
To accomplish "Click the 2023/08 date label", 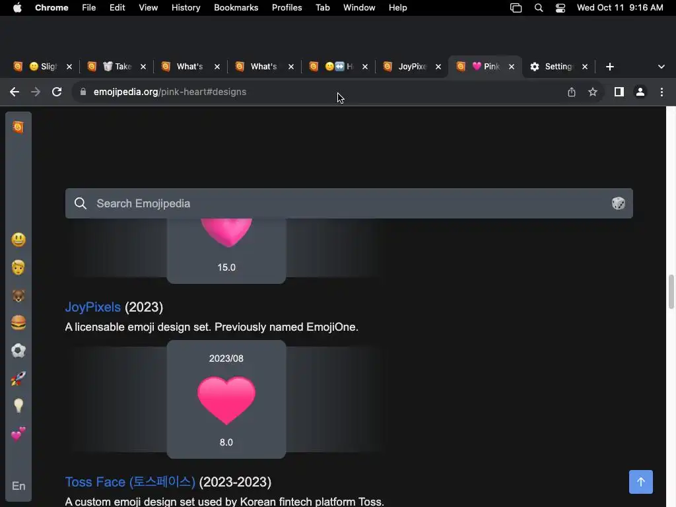I will [226, 358].
